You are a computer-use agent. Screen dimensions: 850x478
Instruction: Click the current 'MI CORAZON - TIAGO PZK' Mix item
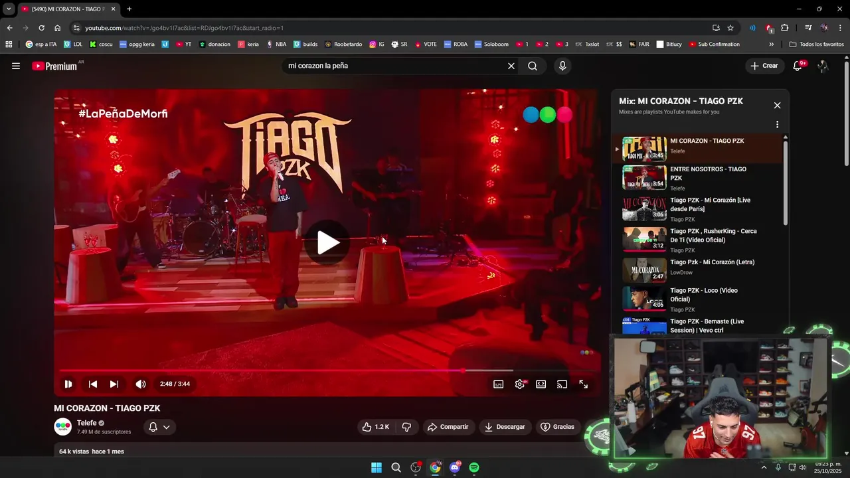[699, 149]
